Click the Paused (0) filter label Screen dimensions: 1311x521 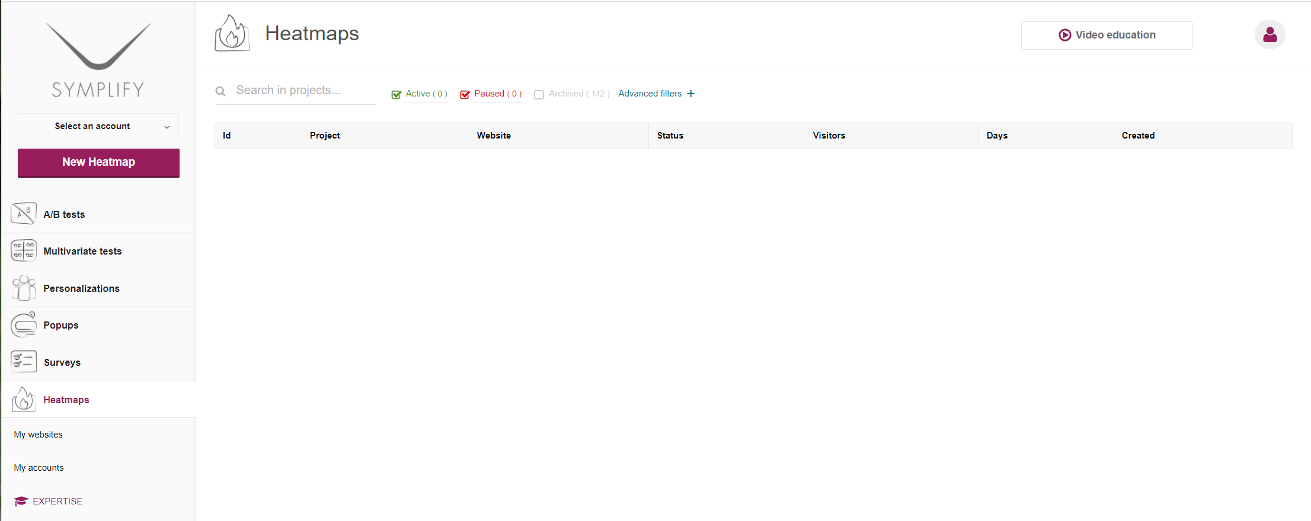[x=498, y=94]
